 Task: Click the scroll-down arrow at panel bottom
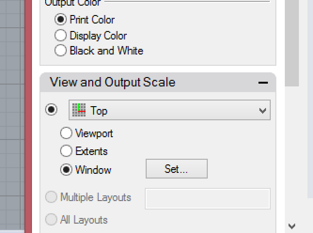click(292, 226)
